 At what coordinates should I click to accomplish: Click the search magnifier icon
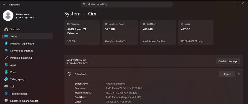tap(84, 4)
